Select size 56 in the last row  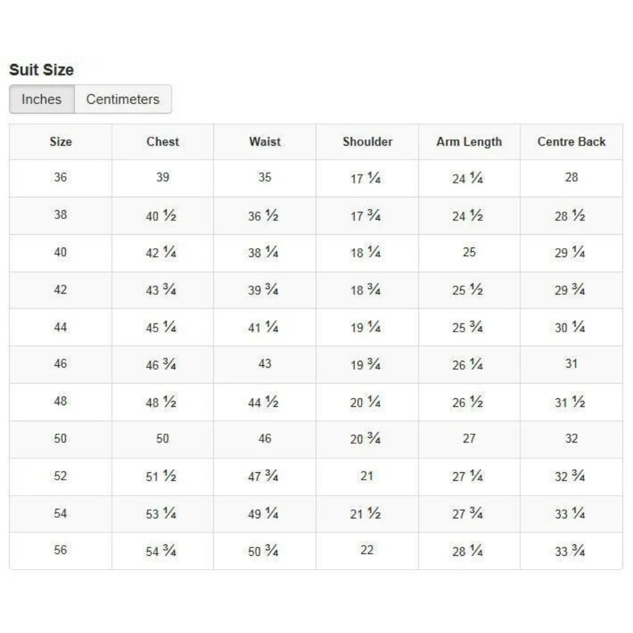(60, 550)
